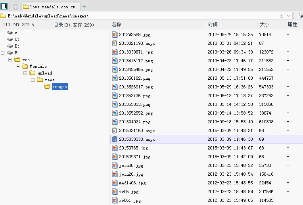Select the upload folder in tree
Image resolution: width=303 pixels, height=205 pixels.
(x=45, y=73)
